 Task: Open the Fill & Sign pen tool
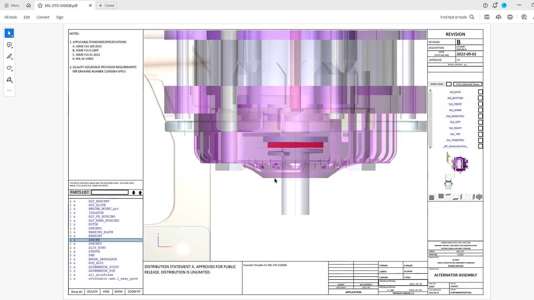(9, 80)
